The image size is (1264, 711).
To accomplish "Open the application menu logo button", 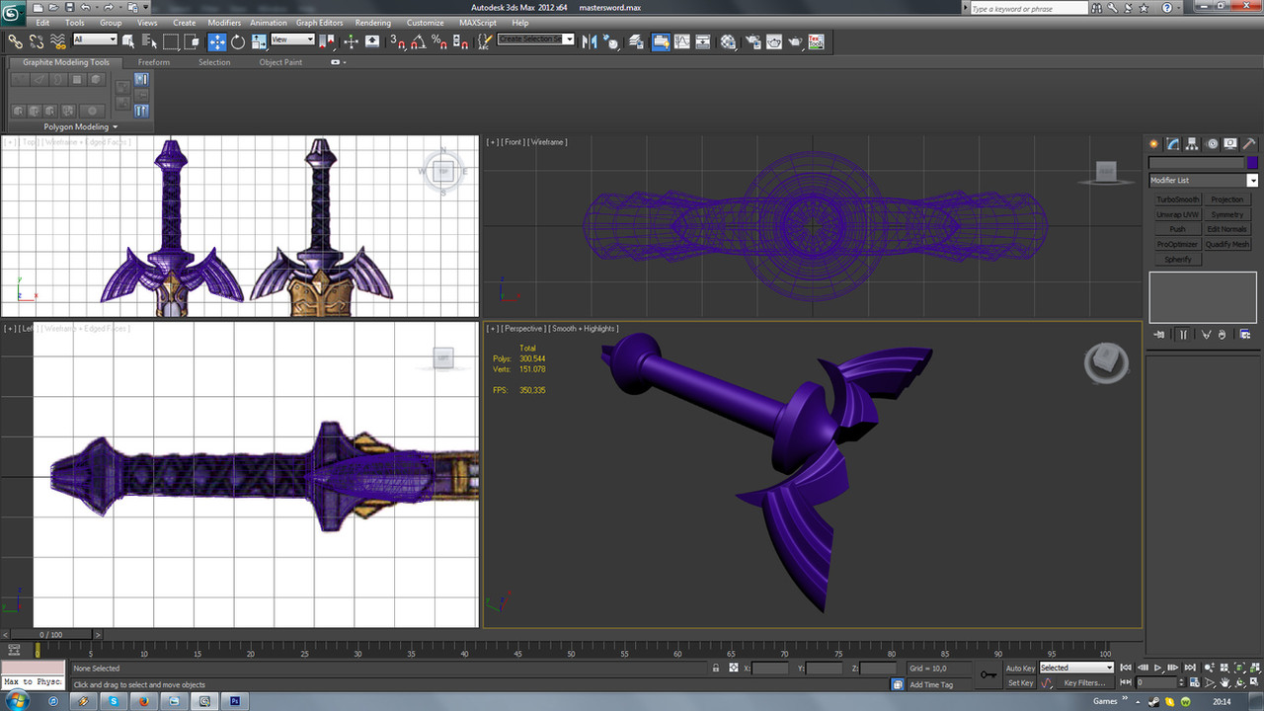I will point(13,13).
